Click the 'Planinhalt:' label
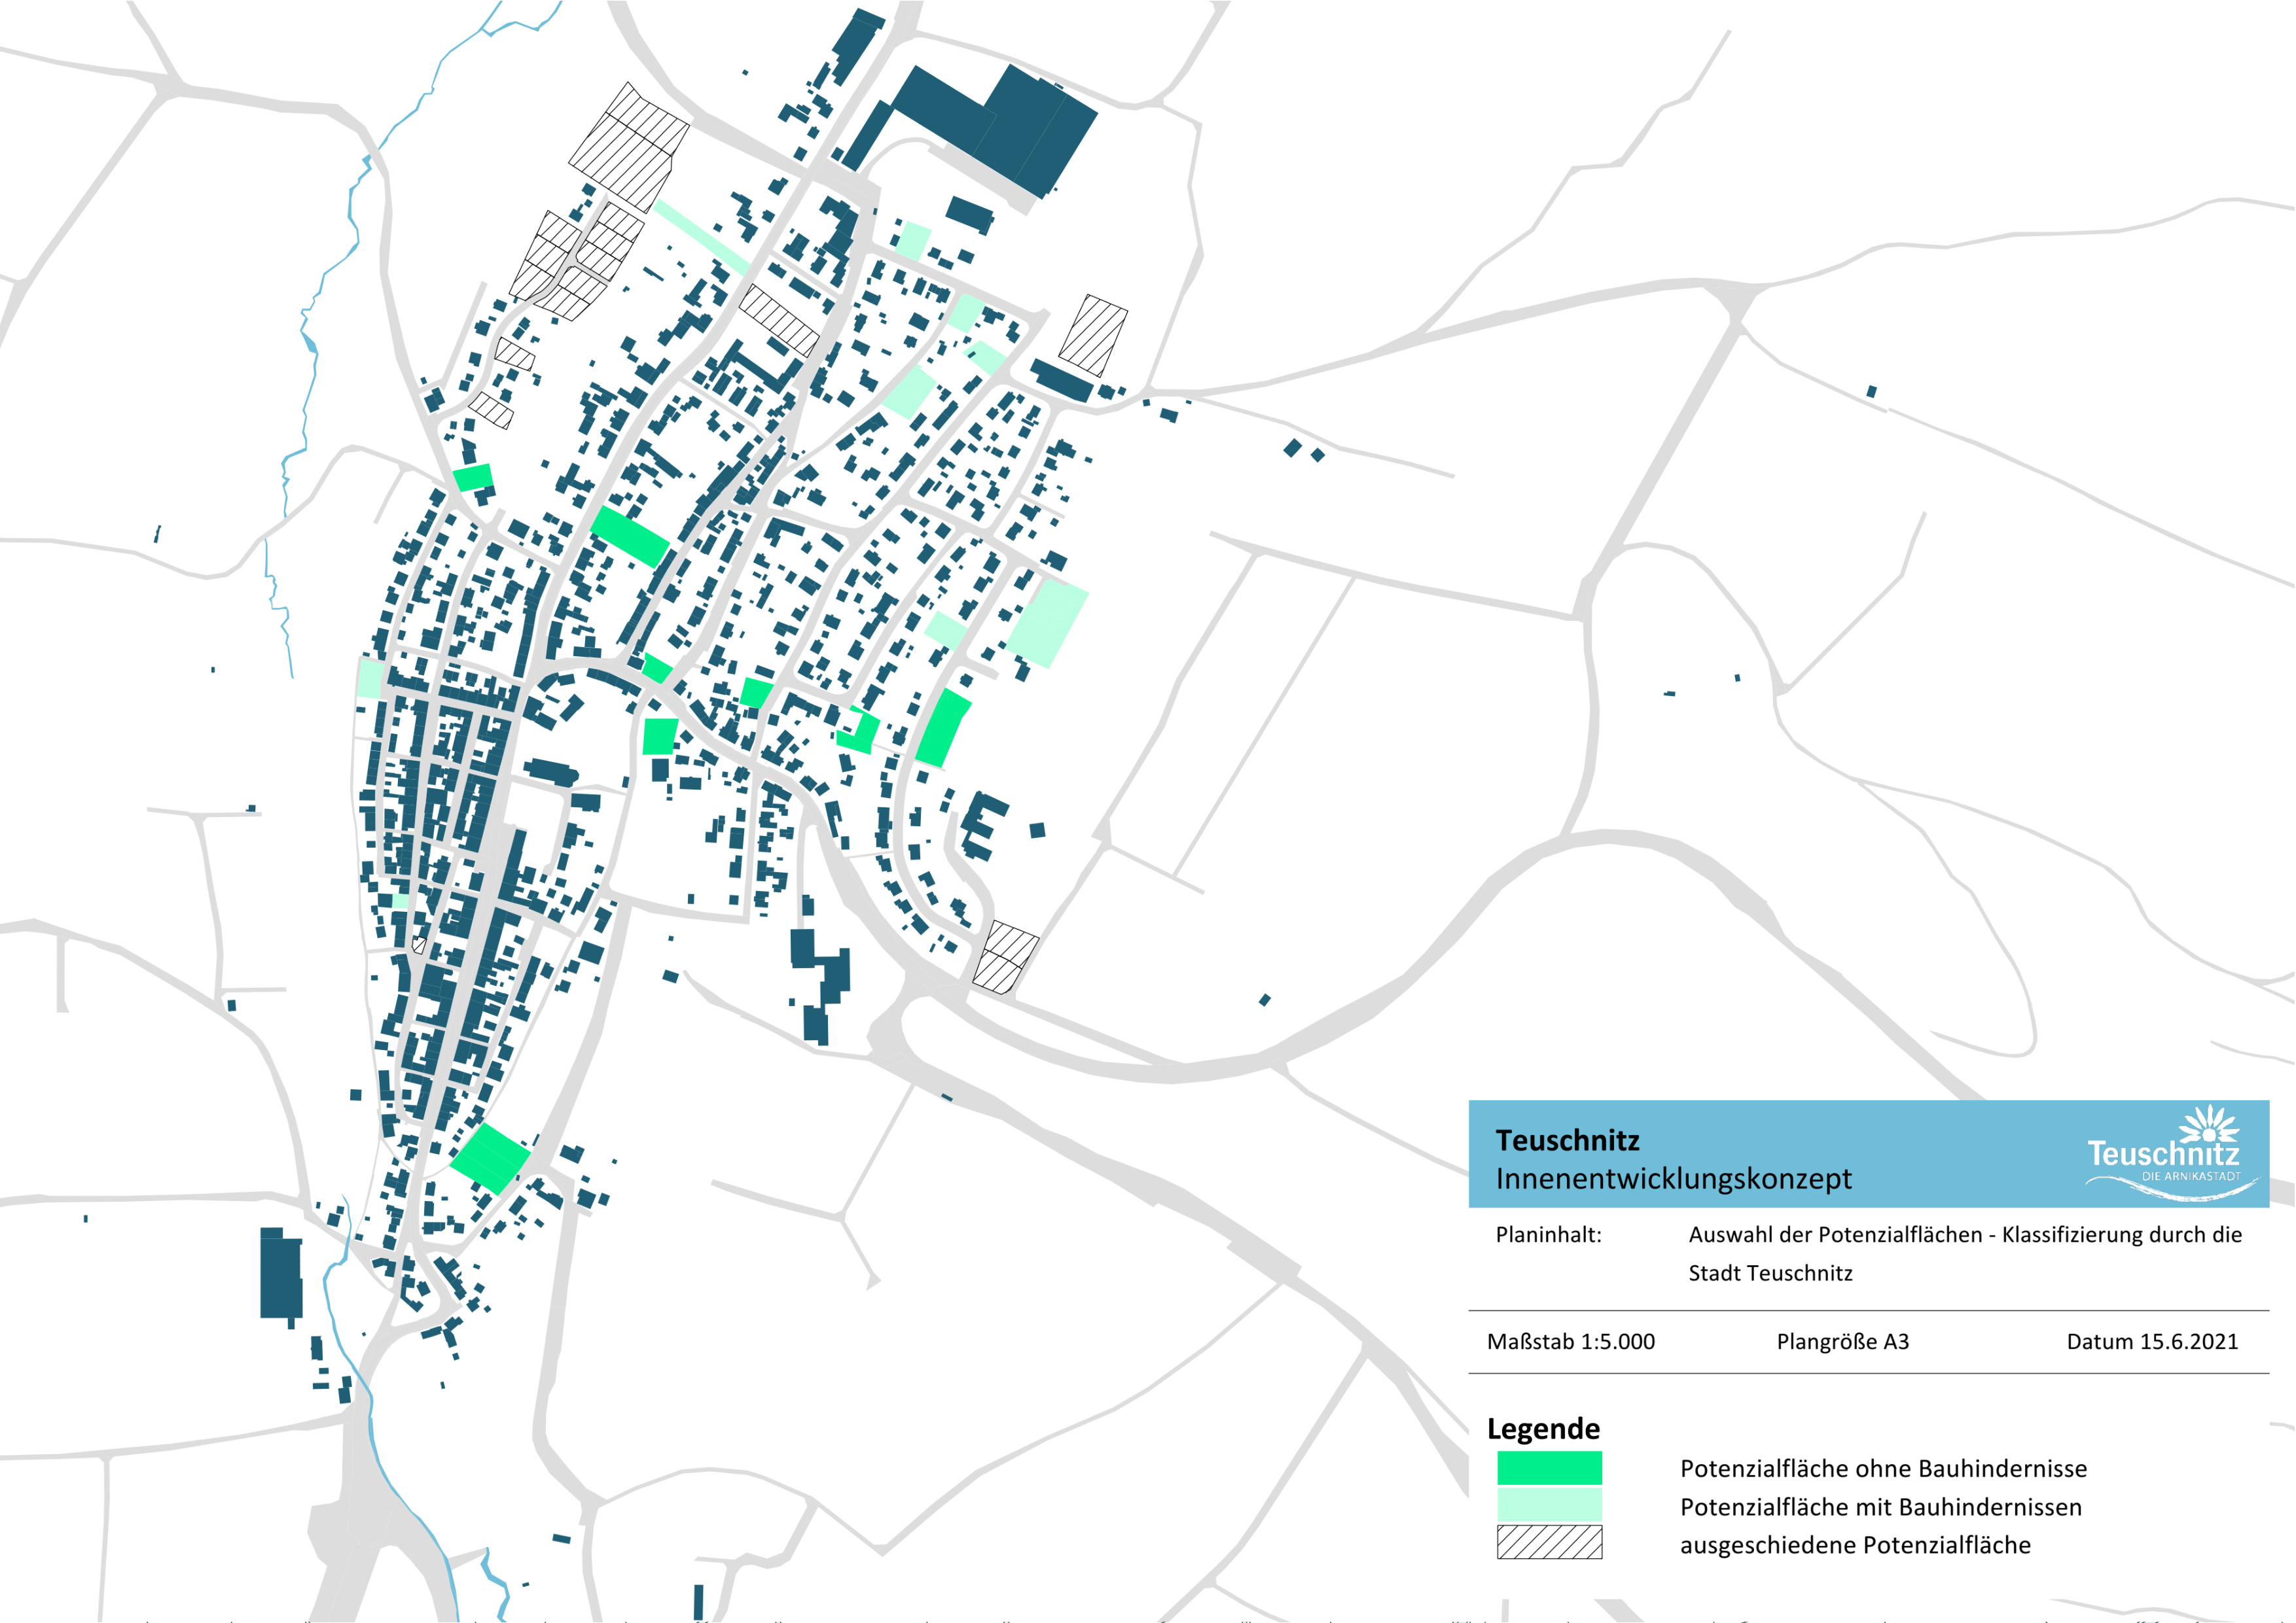This screenshot has height=1623, width=2296. coord(1548,1235)
